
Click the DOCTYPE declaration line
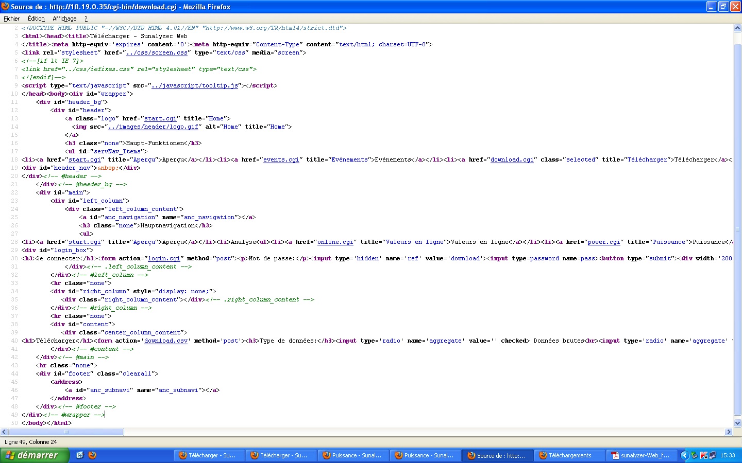tap(184, 28)
